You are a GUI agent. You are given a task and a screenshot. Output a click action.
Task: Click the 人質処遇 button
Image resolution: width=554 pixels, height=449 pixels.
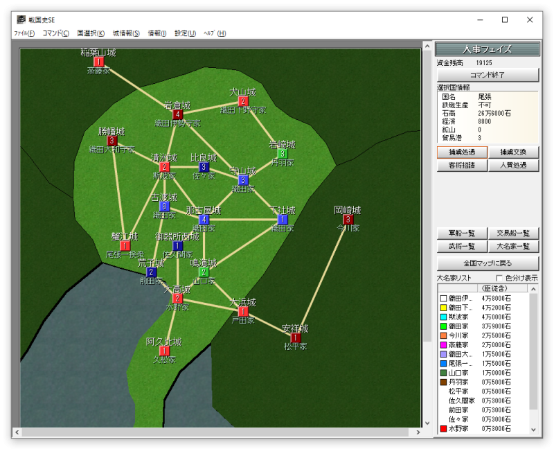click(514, 166)
